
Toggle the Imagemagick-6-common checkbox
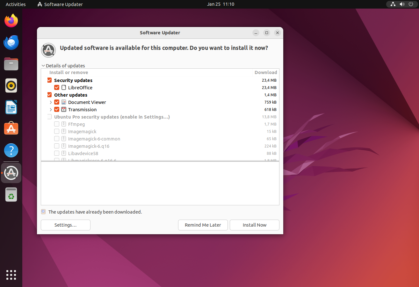coord(57,139)
